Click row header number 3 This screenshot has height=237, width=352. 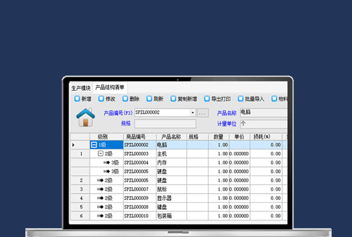(80, 189)
